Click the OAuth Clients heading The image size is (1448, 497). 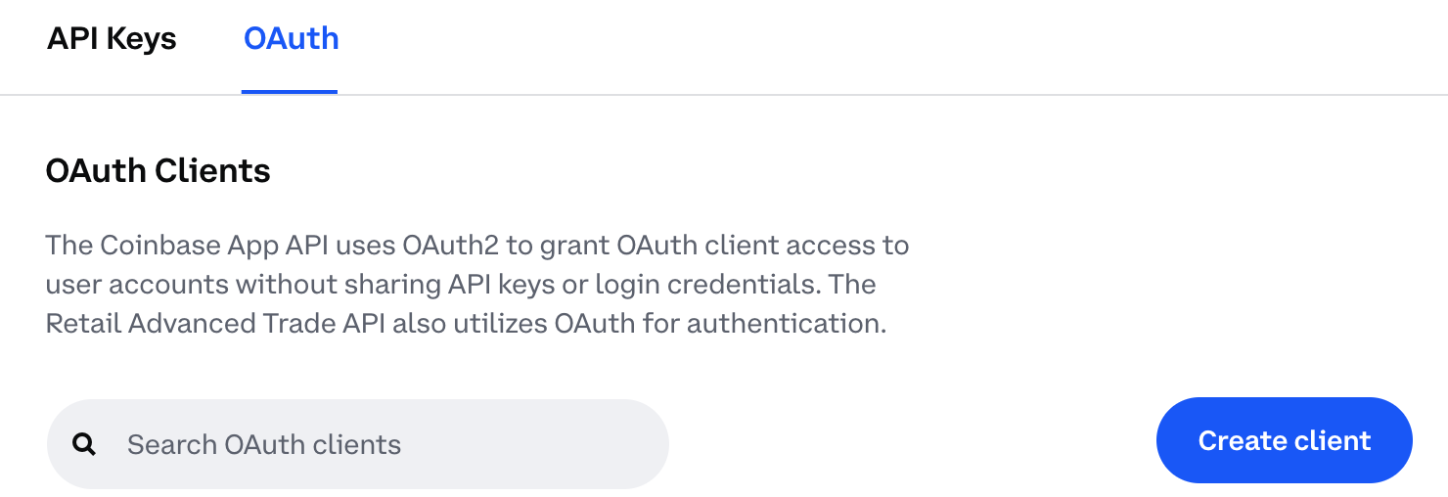[x=158, y=171]
